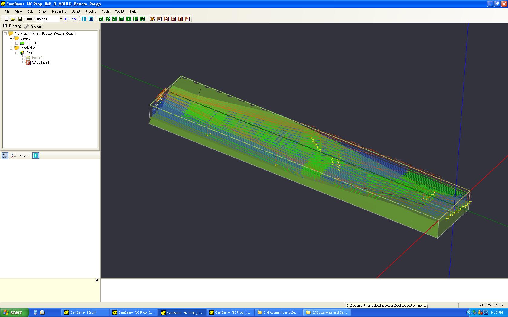Save the drawing with the floppy icon
This screenshot has height=317, width=508.
pos(20,19)
